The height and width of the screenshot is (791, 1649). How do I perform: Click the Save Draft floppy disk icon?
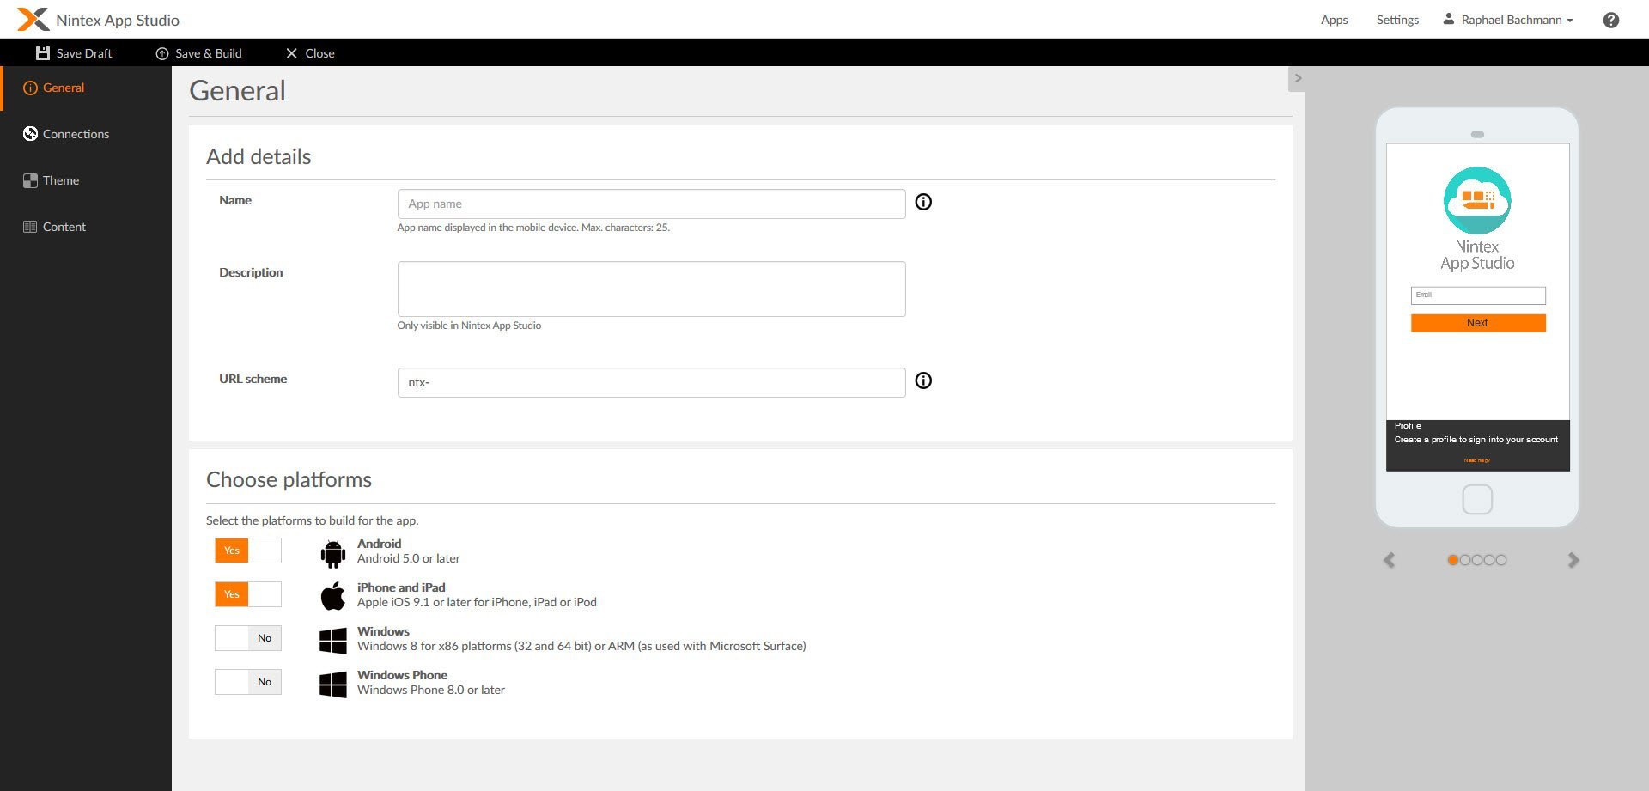click(x=42, y=52)
